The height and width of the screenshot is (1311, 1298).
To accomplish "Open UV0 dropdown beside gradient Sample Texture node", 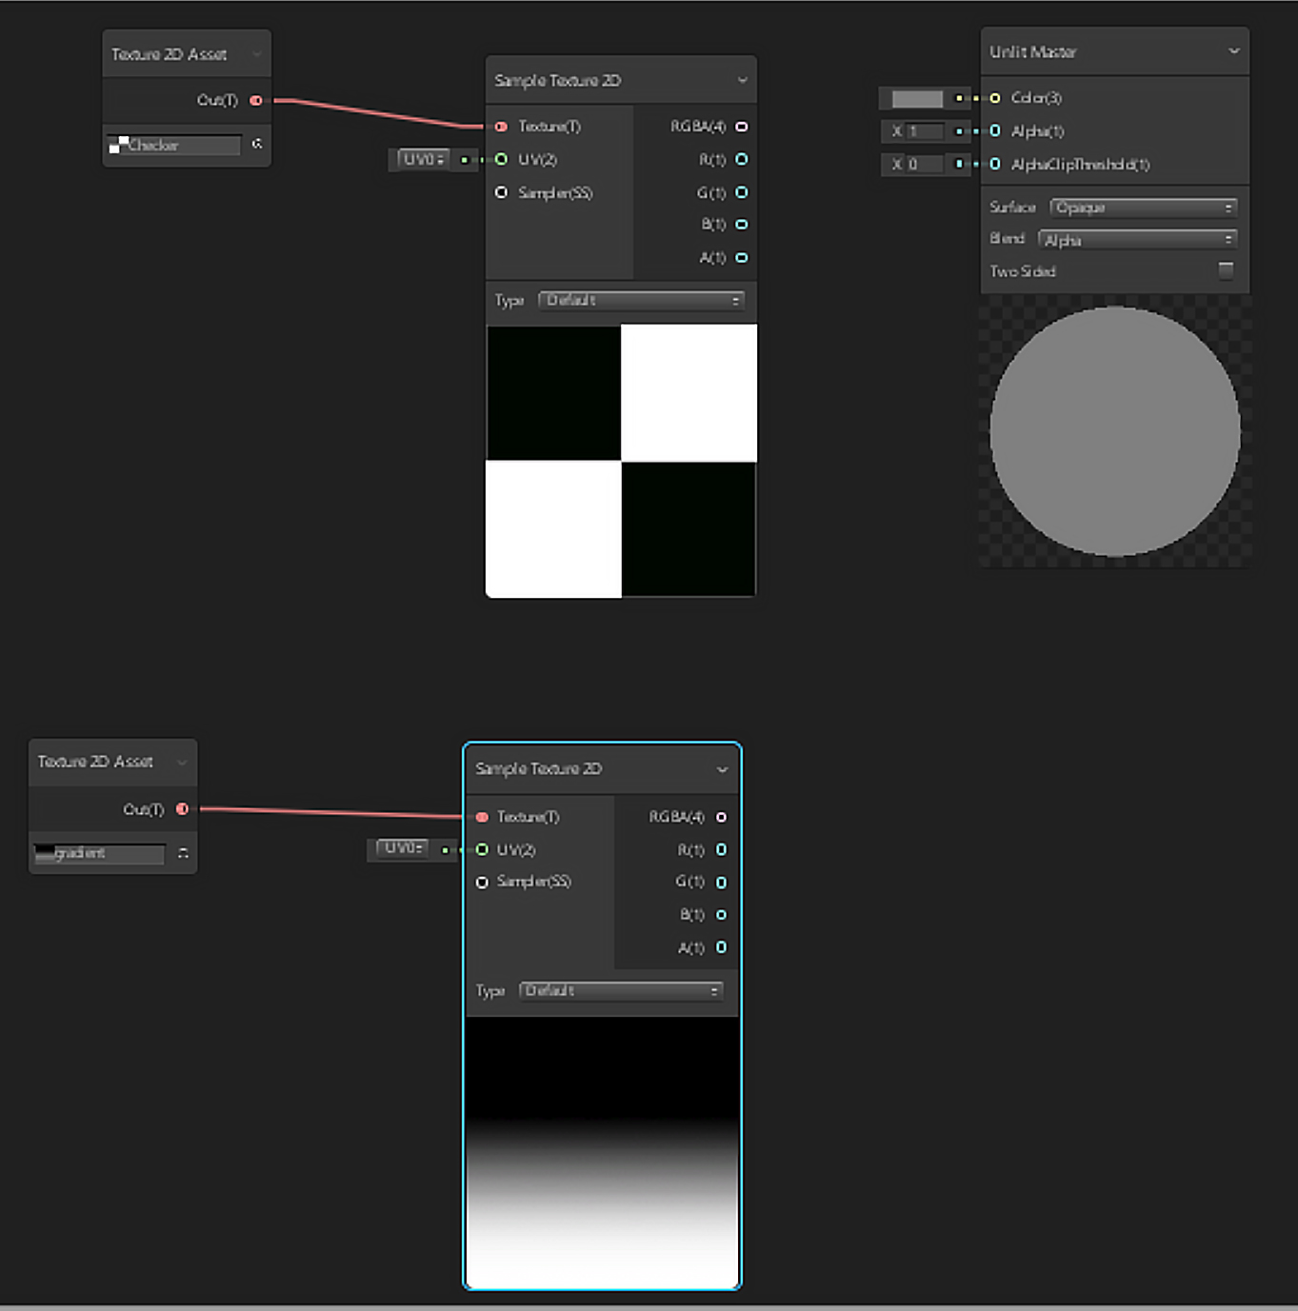I will (x=403, y=847).
